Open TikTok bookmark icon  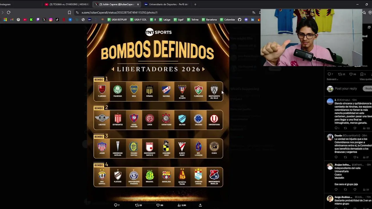click(57, 20)
